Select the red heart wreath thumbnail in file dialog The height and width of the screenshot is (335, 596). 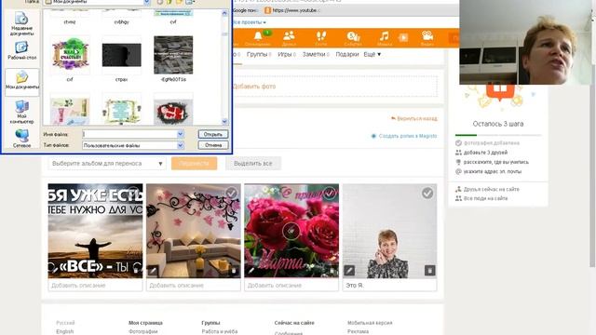coord(173,111)
